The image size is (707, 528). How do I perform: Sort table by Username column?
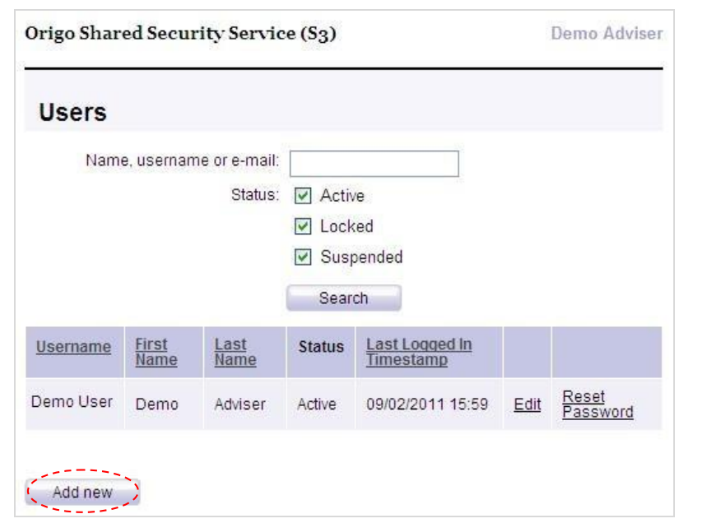tap(73, 347)
